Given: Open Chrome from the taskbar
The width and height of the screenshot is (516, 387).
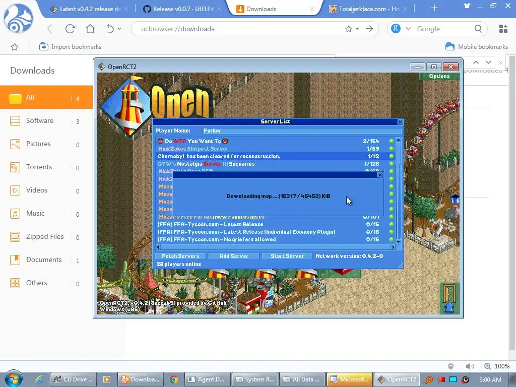Looking at the screenshot, I should 174,379.
